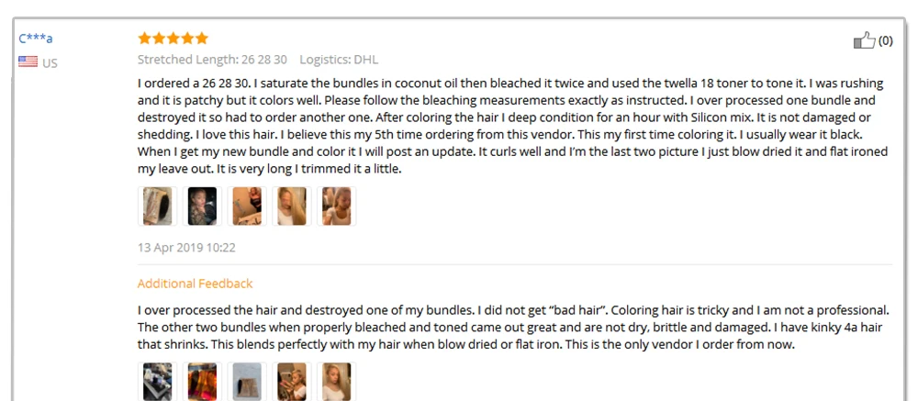Click the Stretched Length: 26 28 30 label
The image size is (918, 401).
coord(213,59)
